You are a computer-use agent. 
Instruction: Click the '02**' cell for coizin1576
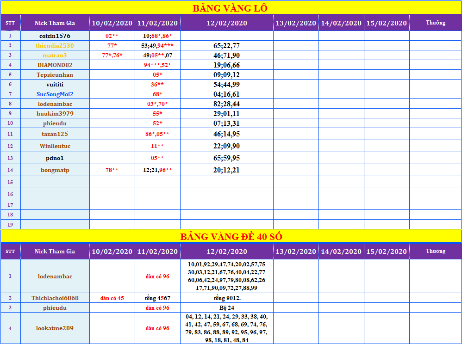click(112, 36)
